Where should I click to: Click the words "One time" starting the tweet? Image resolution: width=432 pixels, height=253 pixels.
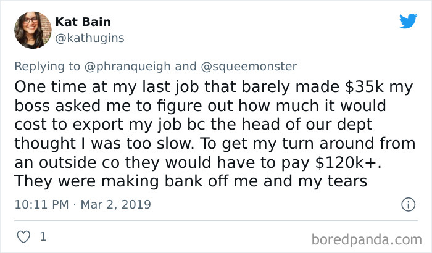(41, 87)
